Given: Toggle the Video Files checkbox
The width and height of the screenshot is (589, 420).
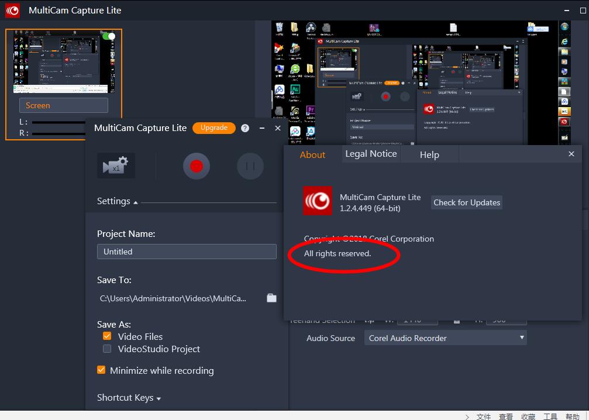Looking at the screenshot, I should [107, 336].
